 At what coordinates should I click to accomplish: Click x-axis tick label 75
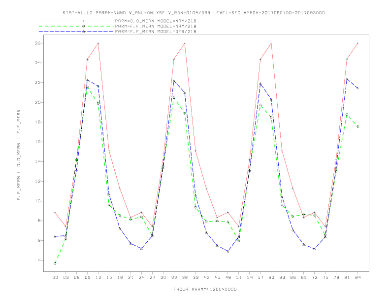click(x=325, y=277)
